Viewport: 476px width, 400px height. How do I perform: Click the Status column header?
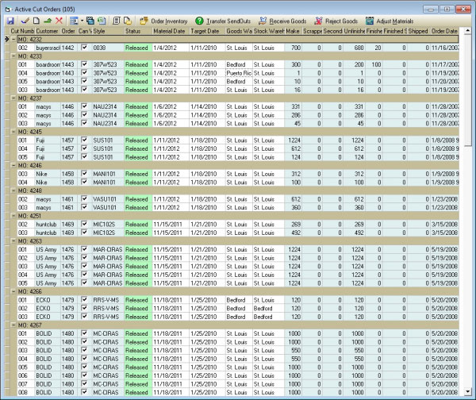pos(136,30)
